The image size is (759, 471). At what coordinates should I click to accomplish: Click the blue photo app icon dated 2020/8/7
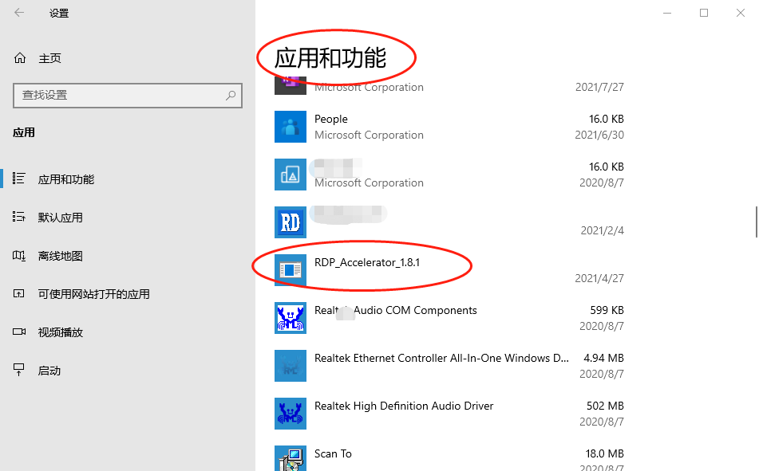tap(291, 175)
